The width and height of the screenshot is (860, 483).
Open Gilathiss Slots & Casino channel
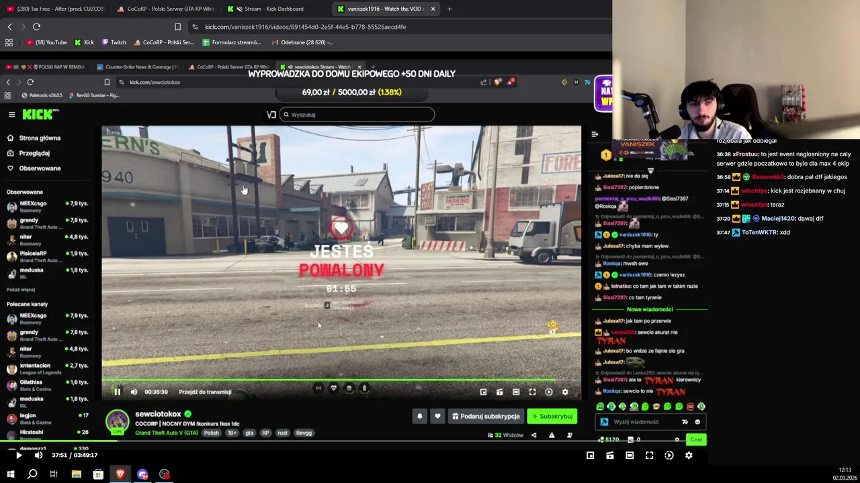click(47, 385)
